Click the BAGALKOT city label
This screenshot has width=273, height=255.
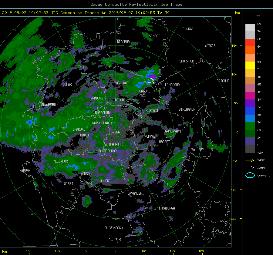point(121,83)
